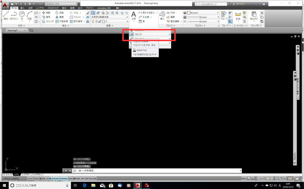Click the Measure (計測) tool
The height and width of the screenshot is (189, 304).
coord(238,15)
